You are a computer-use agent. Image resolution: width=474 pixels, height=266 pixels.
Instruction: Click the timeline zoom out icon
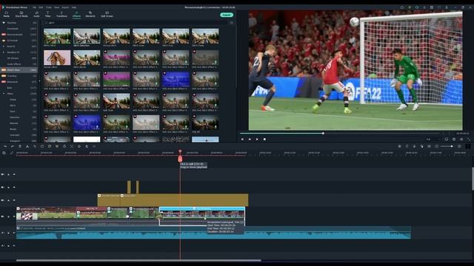point(437,146)
